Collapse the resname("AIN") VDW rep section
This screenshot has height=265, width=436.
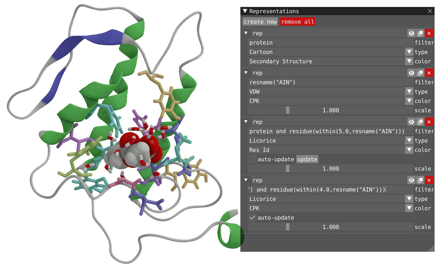coord(246,73)
